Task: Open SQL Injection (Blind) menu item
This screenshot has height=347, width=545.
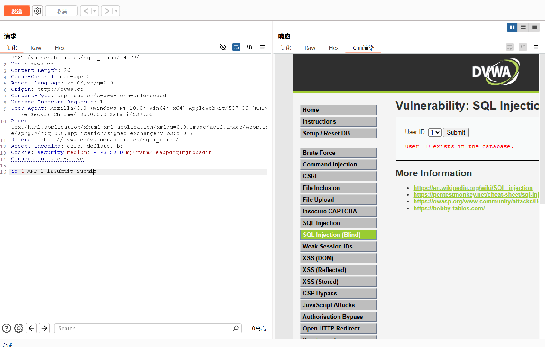Action: click(338, 235)
